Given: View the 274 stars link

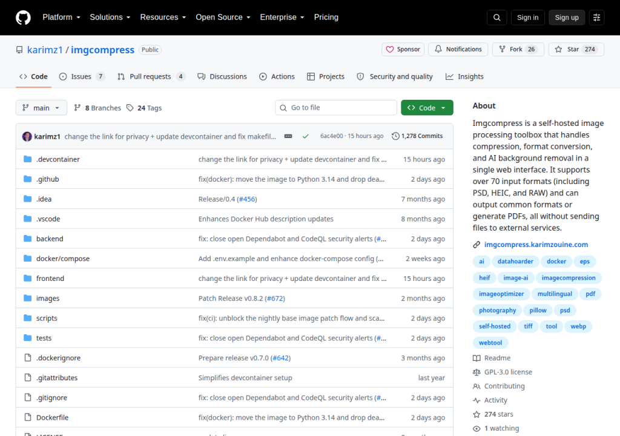Looking at the screenshot, I should [x=493, y=414].
